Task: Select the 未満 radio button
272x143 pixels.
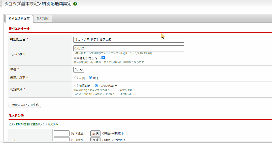Action: tap(76, 78)
